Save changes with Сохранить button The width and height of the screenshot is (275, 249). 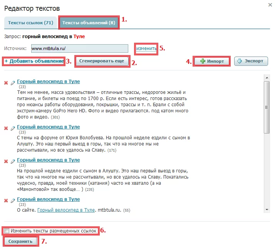tap(20, 241)
